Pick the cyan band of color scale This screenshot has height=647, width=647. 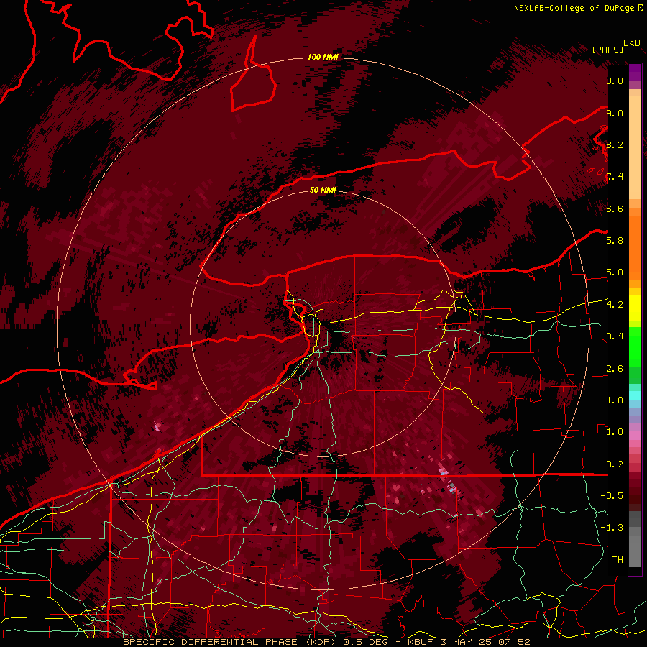coord(635,395)
